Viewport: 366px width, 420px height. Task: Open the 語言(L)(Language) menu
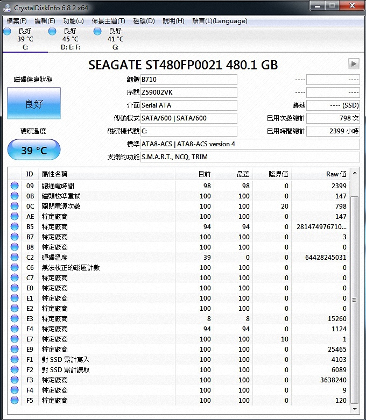coord(220,21)
